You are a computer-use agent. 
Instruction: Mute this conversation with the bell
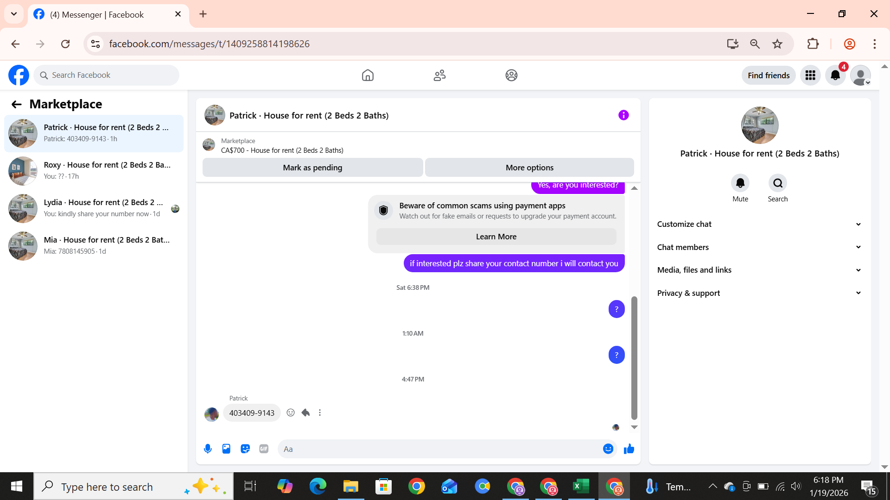pyautogui.click(x=740, y=183)
